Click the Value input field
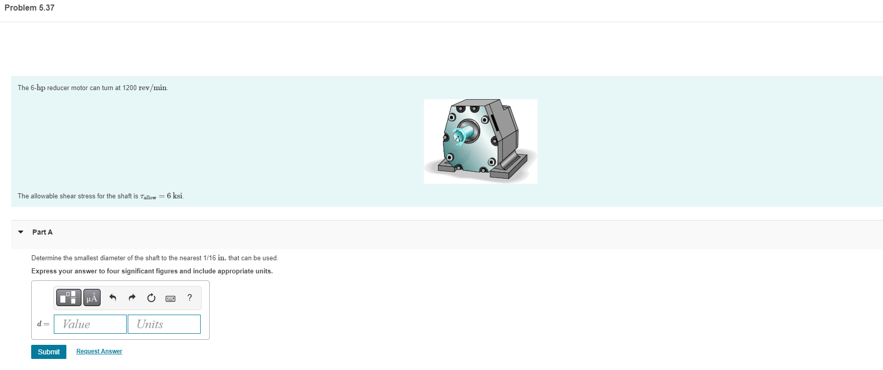883x370 pixels. pyautogui.click(x=90, y=324)
